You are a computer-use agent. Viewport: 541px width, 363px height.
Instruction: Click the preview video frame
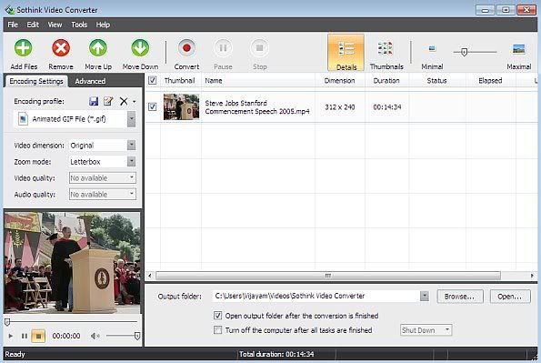pos(72,263)
